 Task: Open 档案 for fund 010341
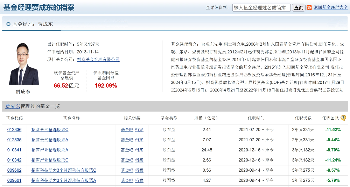tap(139, 150)
